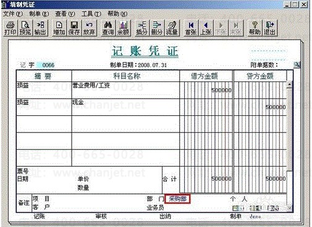
Task: Exit the window using 退出 icon
Action: [270, 28]
